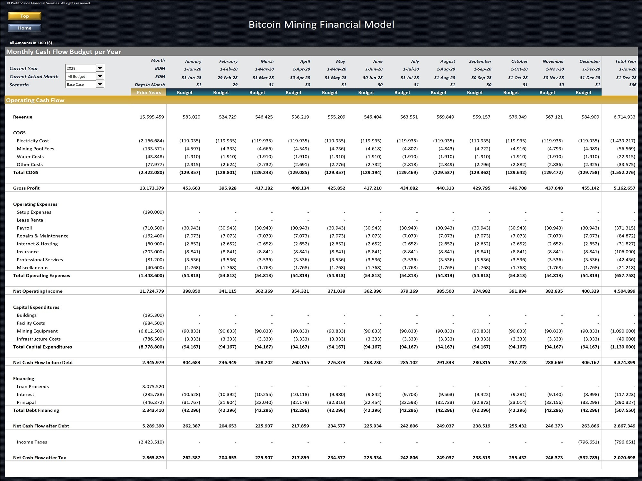Select the Gross Profit Prior Years amount
This screenshot has height=481, width=642.
pyautogui.click(x=152, y=188)
